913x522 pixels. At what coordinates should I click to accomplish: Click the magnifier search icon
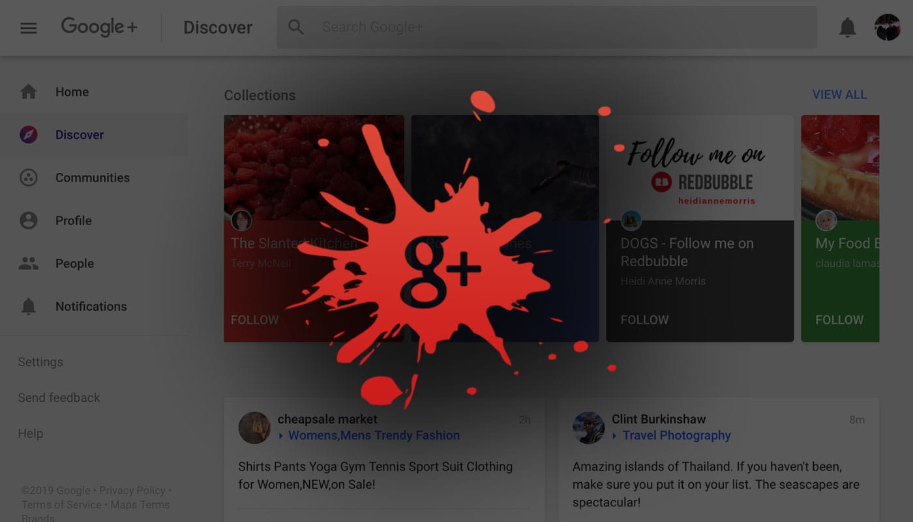tap(296, 27)
